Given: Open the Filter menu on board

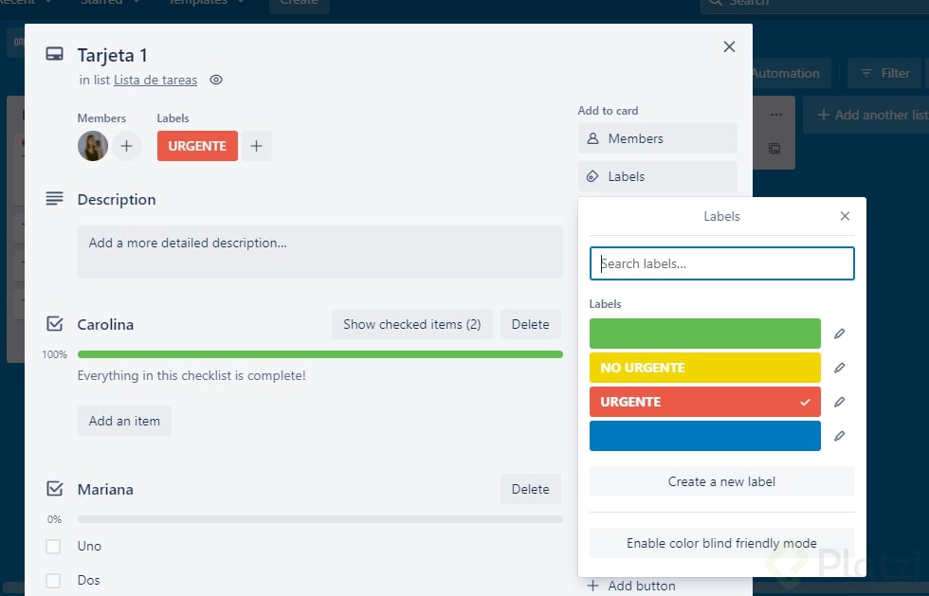Looking at the screenshot, I should (884, 73).
